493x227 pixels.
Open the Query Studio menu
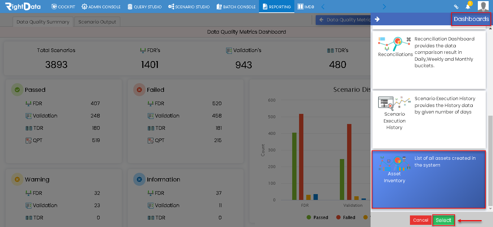[x=144, y=7]
